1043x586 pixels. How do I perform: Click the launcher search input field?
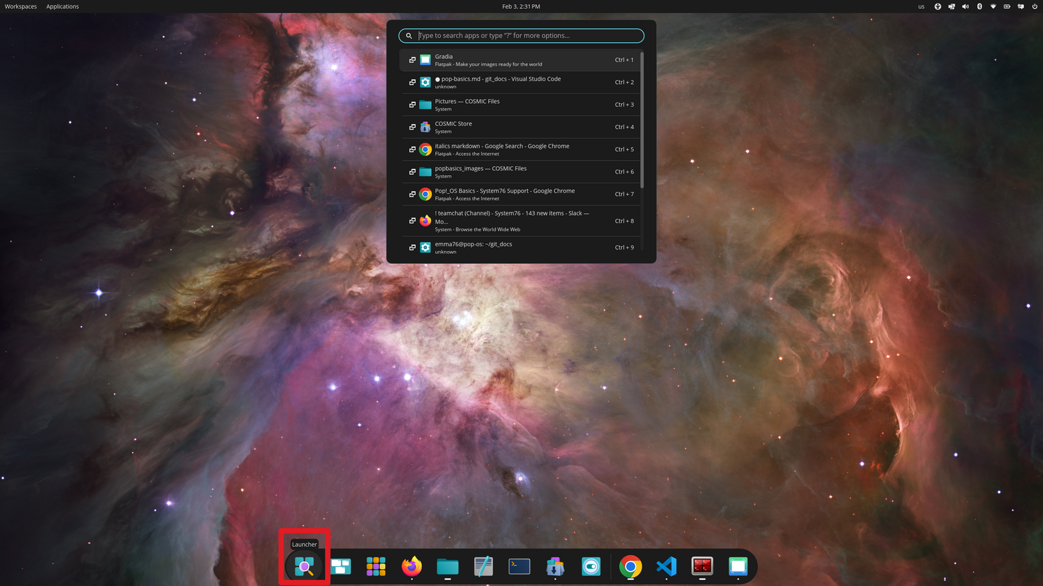(x=521, y=35)
